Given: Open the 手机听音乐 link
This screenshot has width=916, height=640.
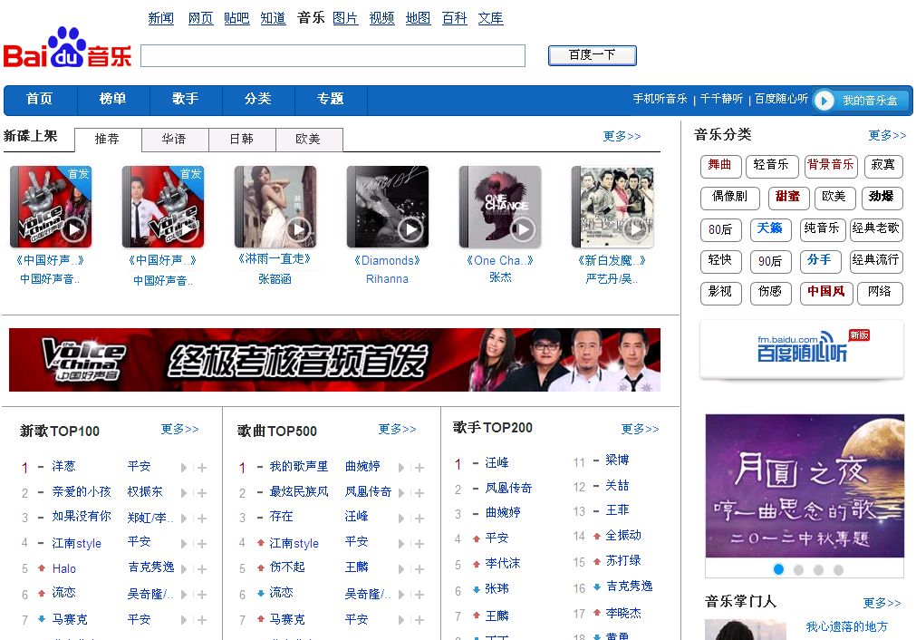Looking at the screenshot, I should tap(660, 99).
